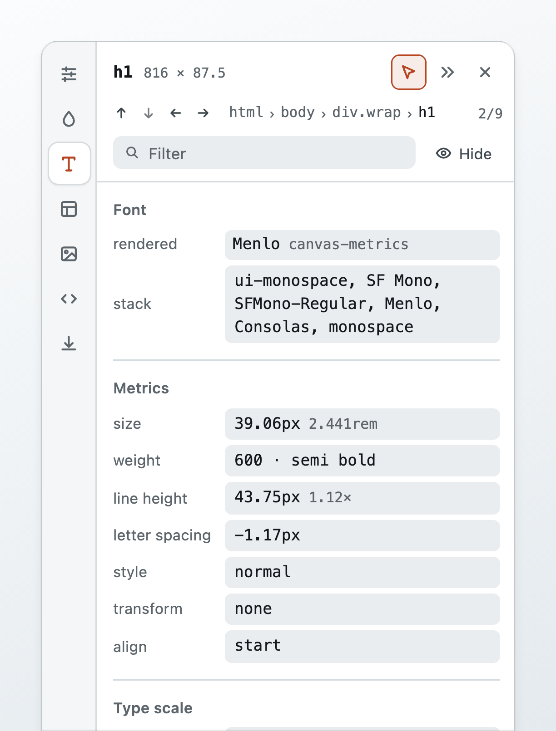The height and width of the screenshot is (731, 556).
Task: Select body in the breadcrumb
Action: tap(298, 112)
